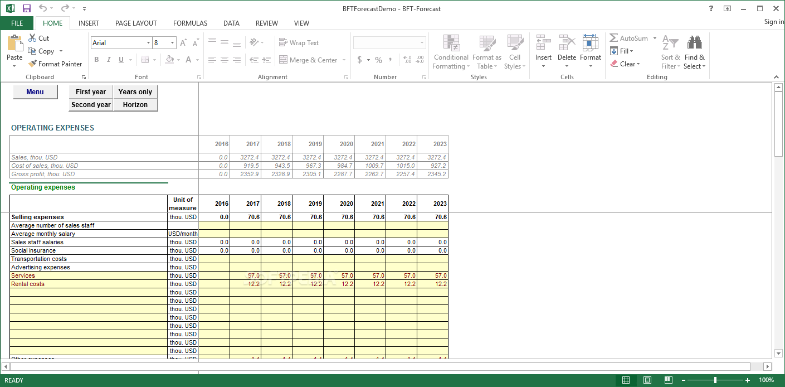Align text to the right
Image resolution: width=785 pixels, height=387 pixels.
point(236,60)
